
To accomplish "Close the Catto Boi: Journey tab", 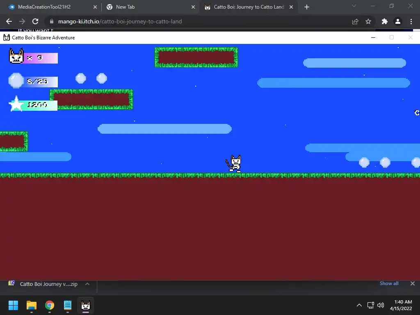I will (292, 7).
